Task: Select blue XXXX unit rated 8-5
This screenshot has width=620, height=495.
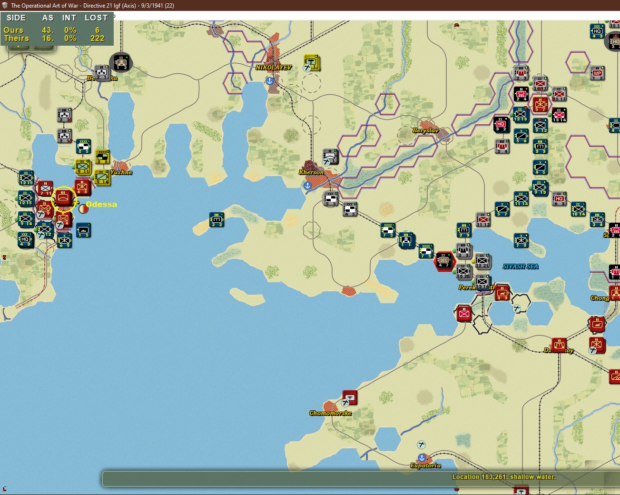Action: (x=83, y=147)
